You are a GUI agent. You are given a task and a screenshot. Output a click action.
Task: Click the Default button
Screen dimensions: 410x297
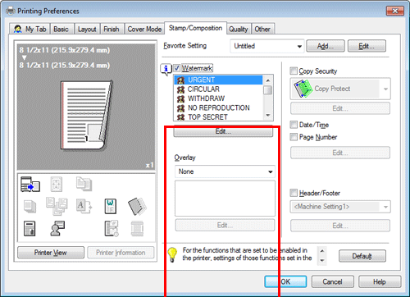coord(362,256)
